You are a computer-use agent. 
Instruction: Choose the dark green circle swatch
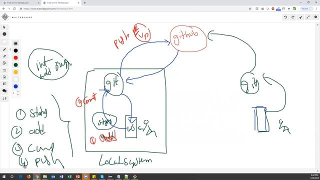(x=15, y=65)
